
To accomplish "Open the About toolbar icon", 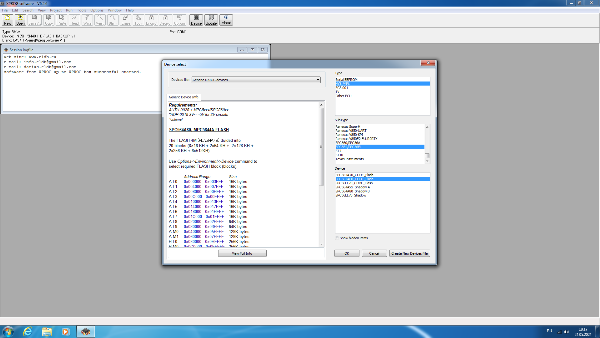I will pos(226,20).
